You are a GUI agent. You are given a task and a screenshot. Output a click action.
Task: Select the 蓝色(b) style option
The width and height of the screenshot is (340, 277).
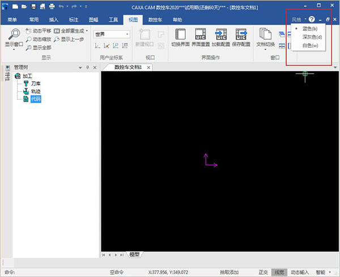pos(311,28)
